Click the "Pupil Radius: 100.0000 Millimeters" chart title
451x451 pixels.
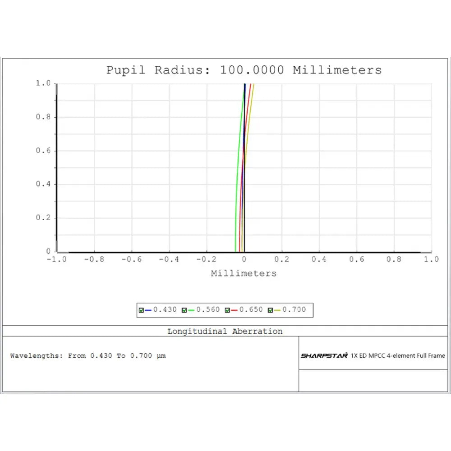point(244,70)
